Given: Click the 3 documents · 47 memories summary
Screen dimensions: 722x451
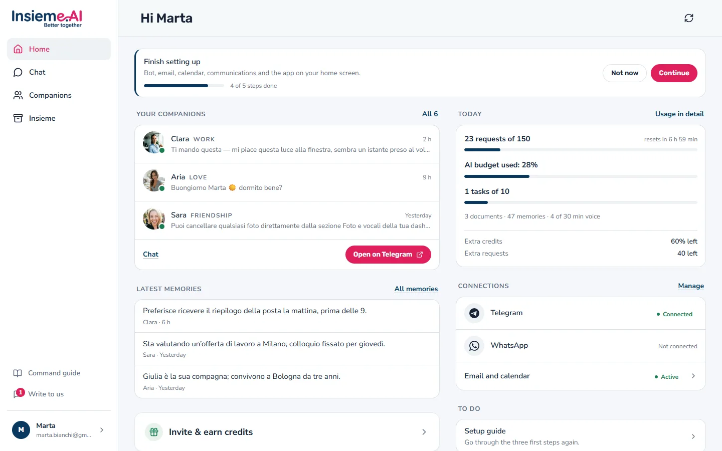Looking at the screenshot, I should pos(532,216).
